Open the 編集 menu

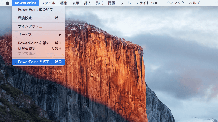(x=64, y=3)
